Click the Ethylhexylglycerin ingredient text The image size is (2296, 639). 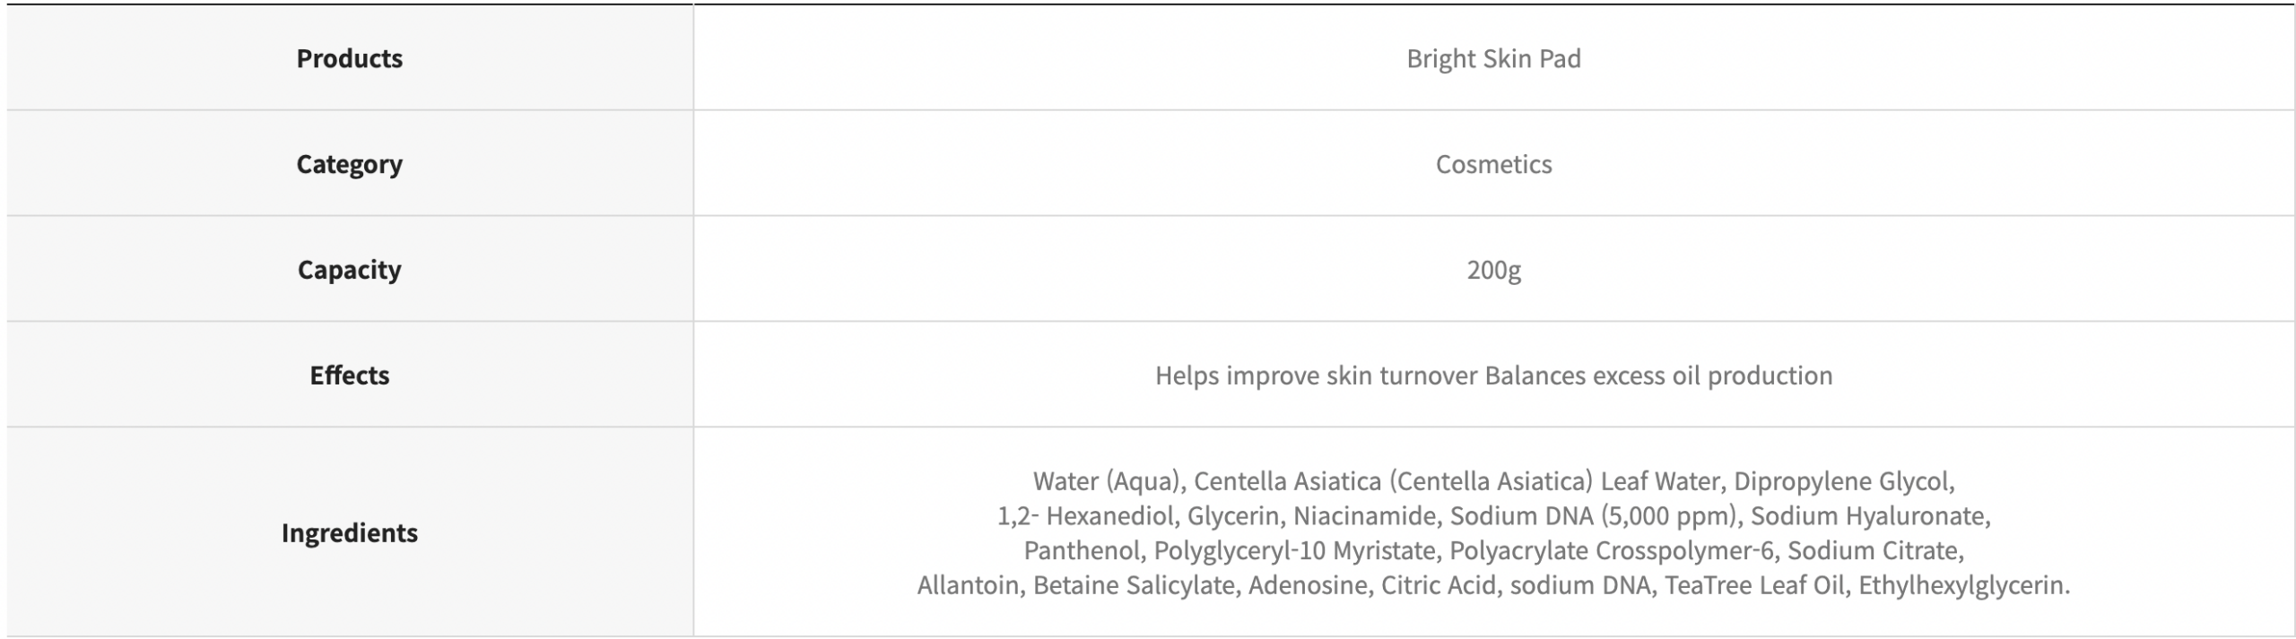1963,585
